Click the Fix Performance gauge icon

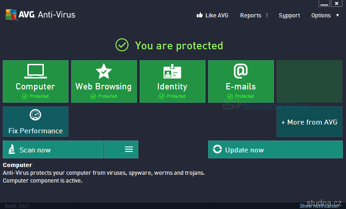point(36,115)
